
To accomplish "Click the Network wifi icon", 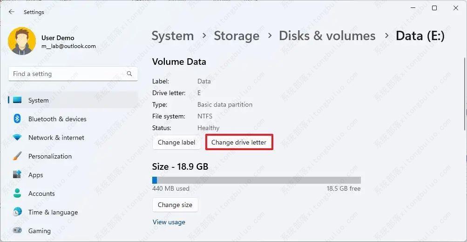I will [x=18, y=138].
